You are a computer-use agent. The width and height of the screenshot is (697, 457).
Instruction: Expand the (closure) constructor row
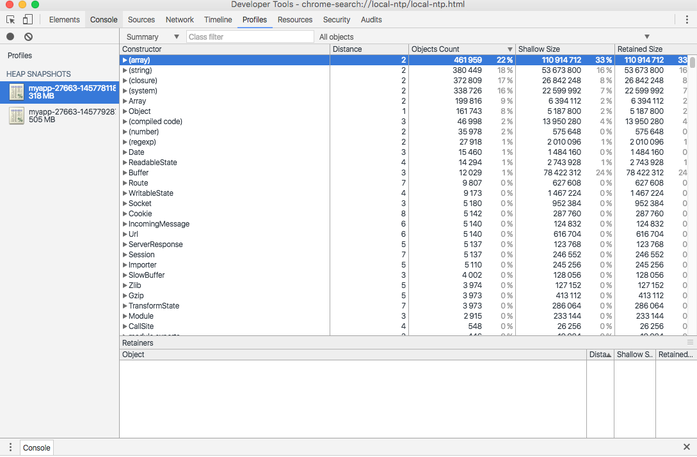[x=125, y=81]
